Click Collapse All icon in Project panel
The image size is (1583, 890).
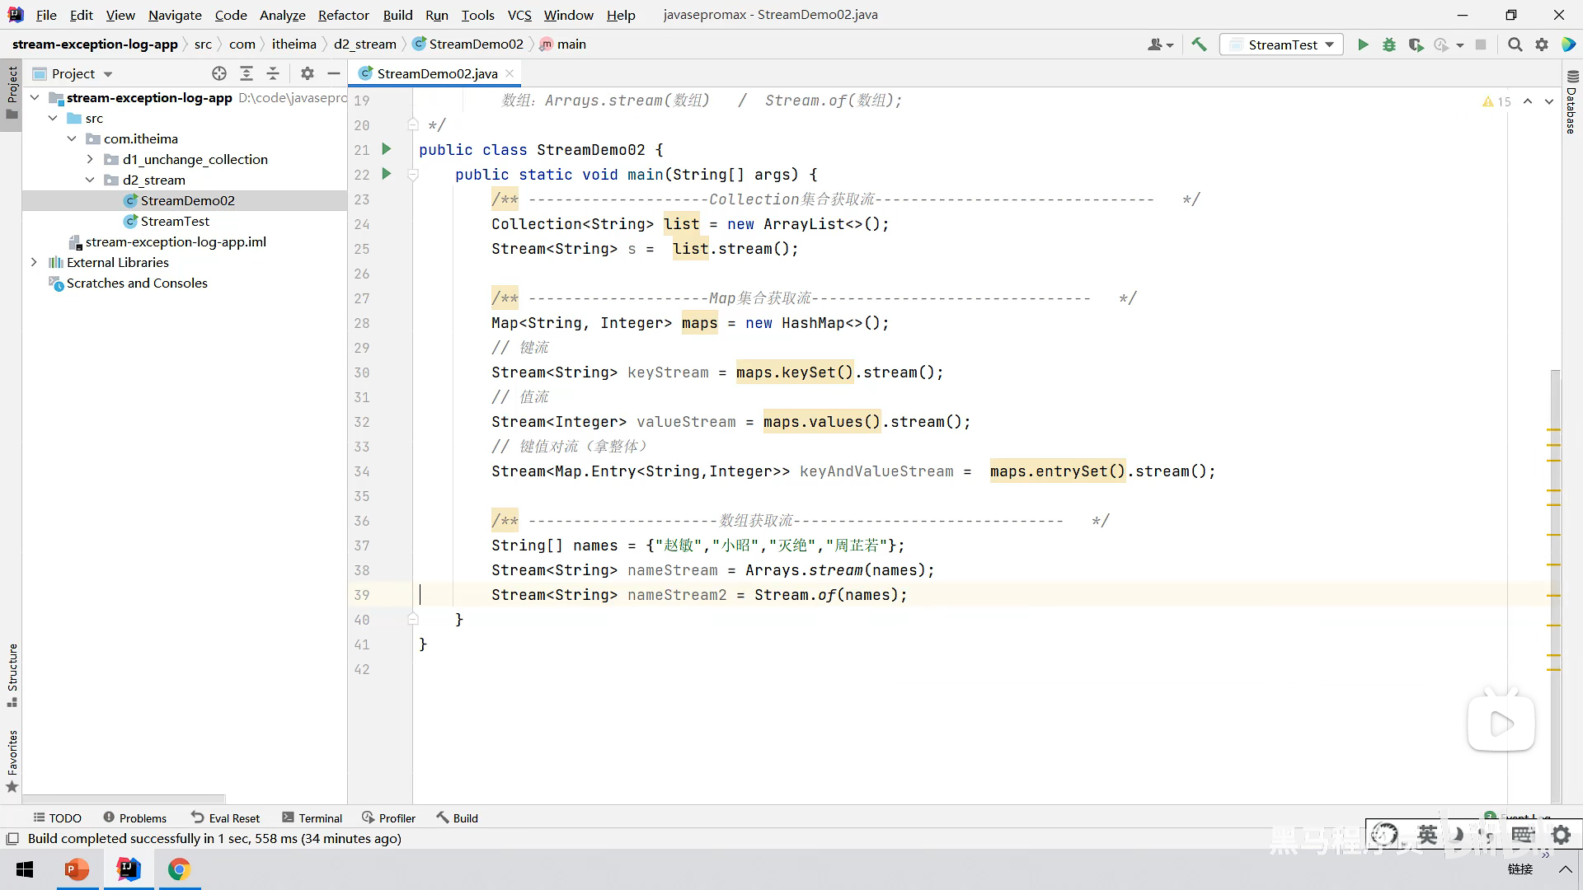[x=273, y=73]
